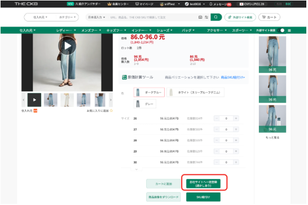Play the product video on main image

click(x=67, y=46)
